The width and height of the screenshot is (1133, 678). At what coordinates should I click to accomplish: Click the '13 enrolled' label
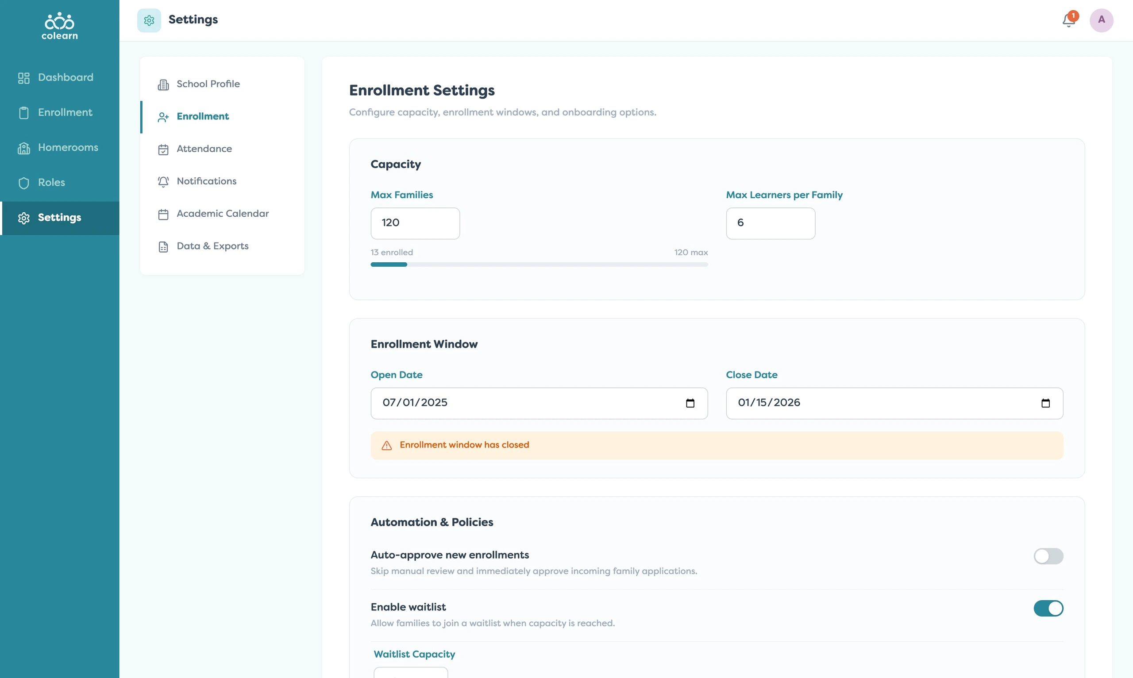(x=392, y=252)
